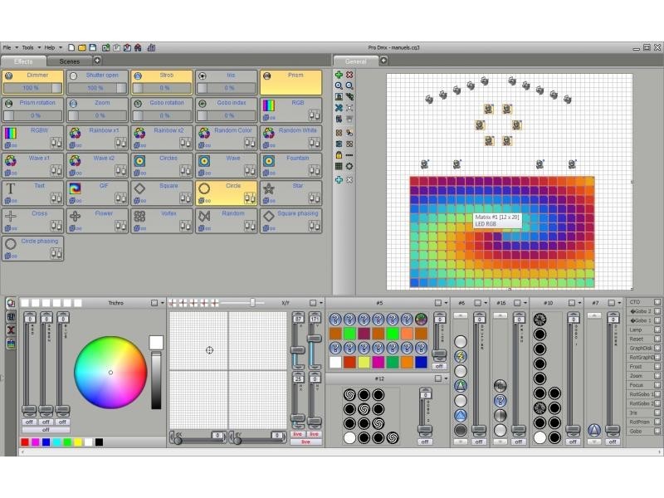Open the Help menu

50,48
